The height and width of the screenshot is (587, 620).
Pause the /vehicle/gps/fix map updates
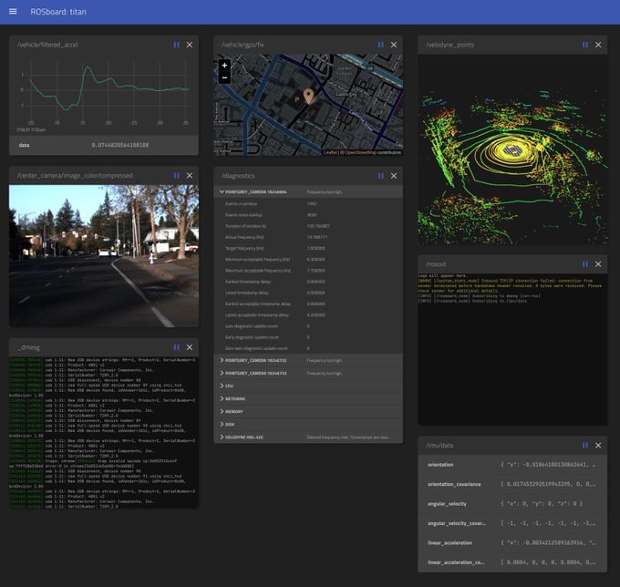tap(381, 45)
